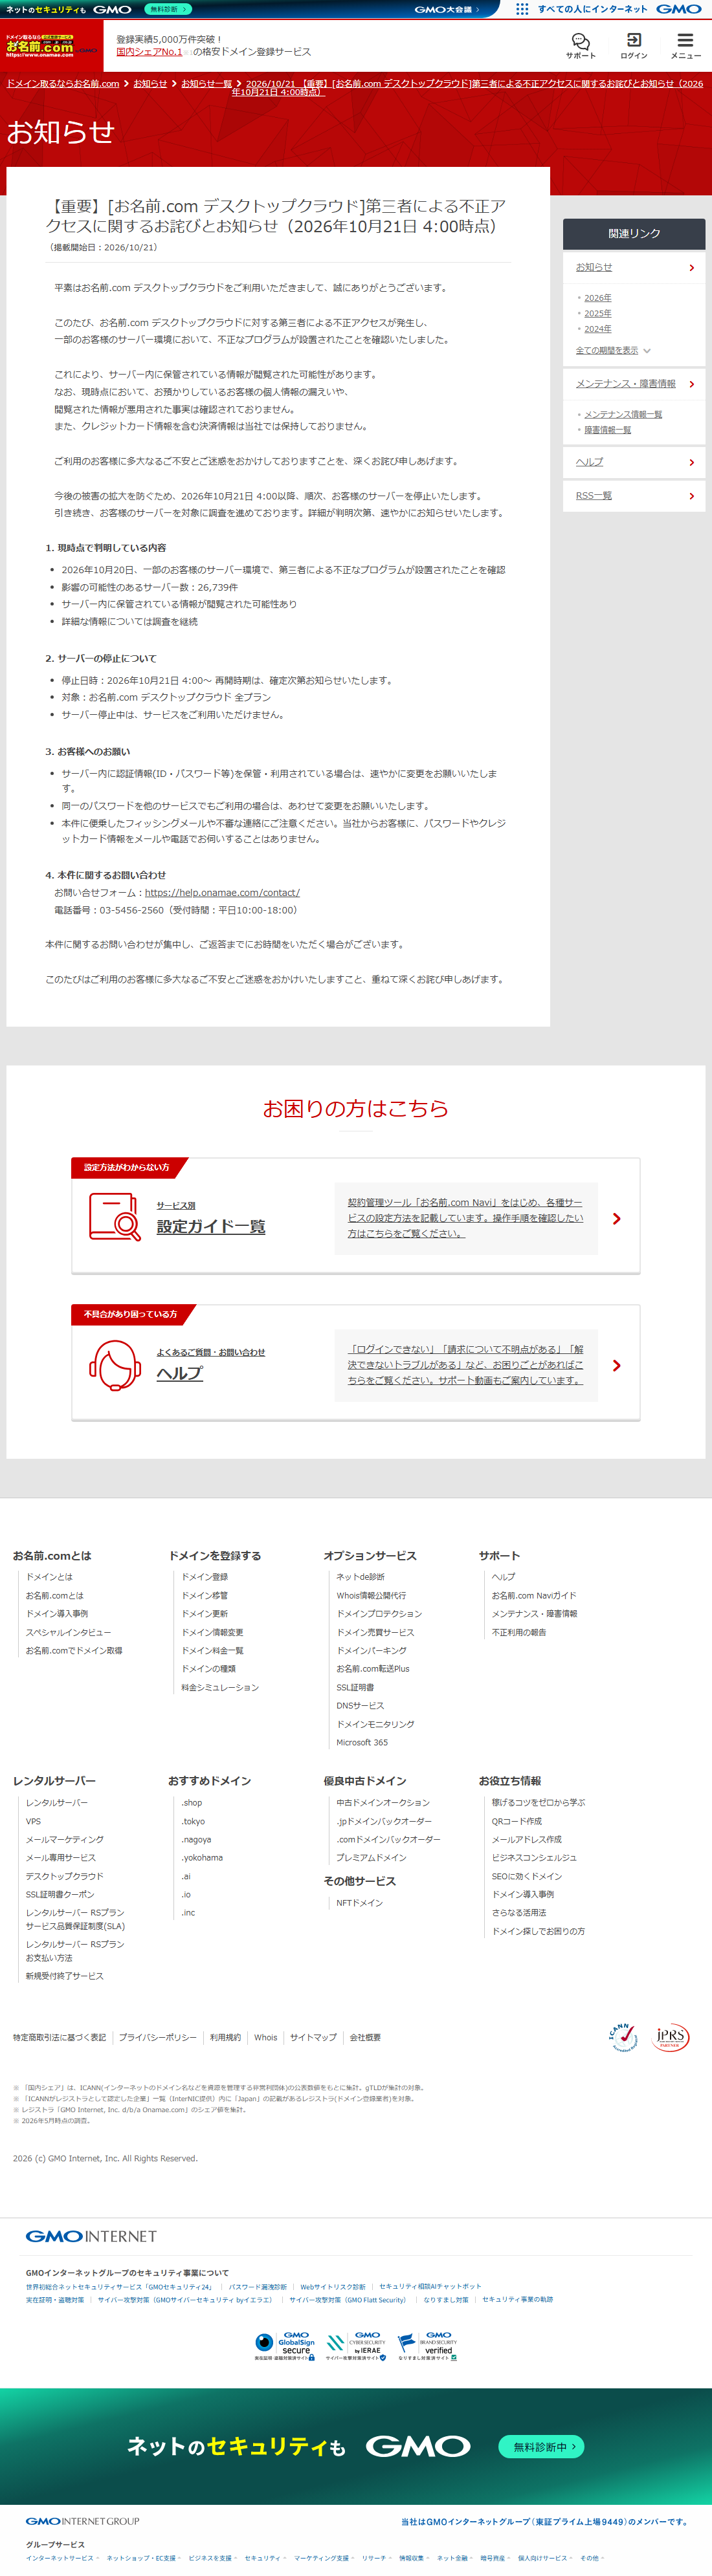The height and width of the screenshot is (2576, 712).
Task: Open デスクトップクラウド footer link
Action: click(65, 1877)
